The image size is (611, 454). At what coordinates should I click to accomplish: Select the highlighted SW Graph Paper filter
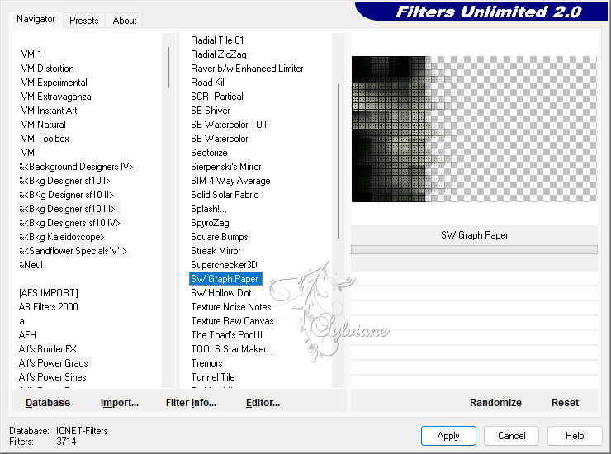tap(225, 279)
